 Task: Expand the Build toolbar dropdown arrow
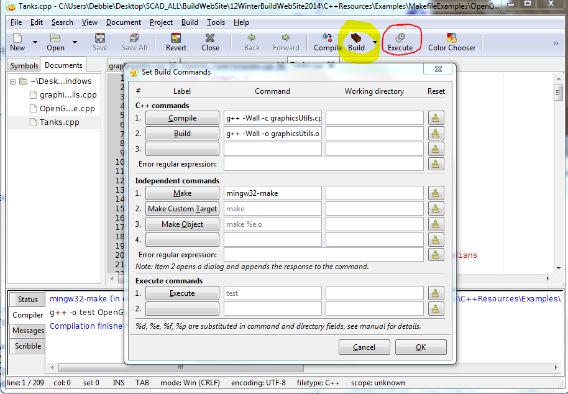point(375,43)
